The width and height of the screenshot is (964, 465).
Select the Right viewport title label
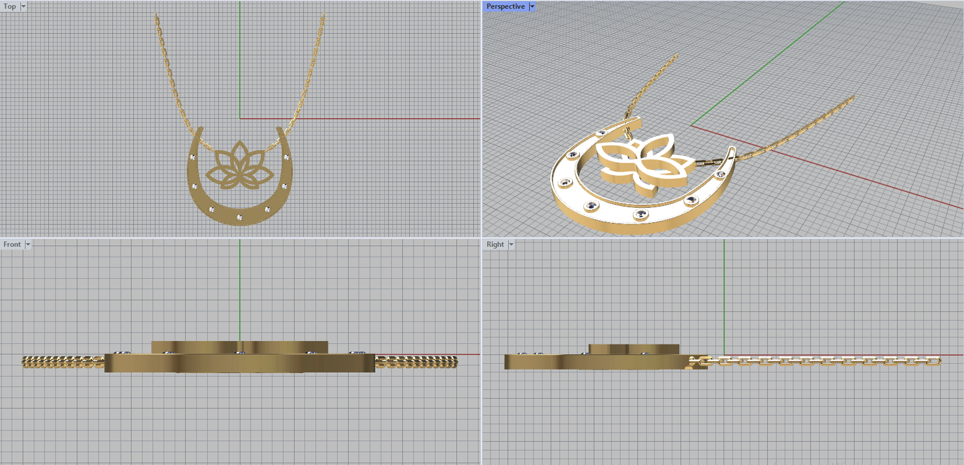pyautogui.click(x=495, y=244)
